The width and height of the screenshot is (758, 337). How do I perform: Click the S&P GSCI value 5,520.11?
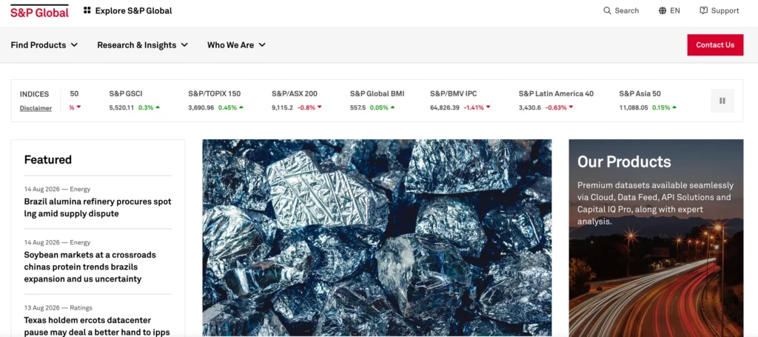122,107
